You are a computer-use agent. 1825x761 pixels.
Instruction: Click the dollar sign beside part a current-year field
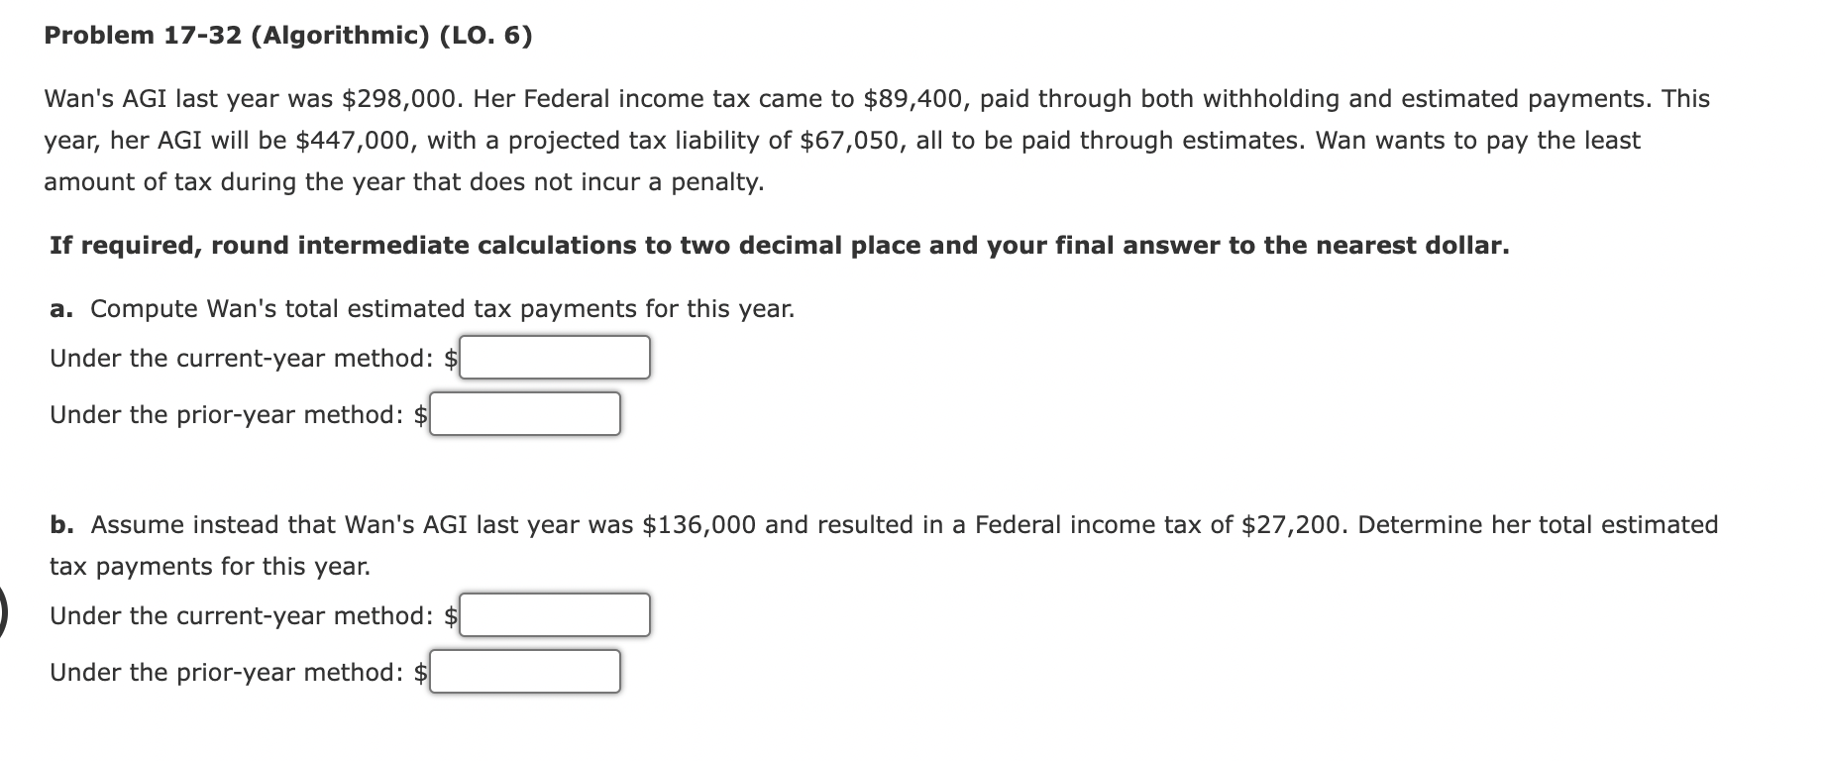coord(452,358)
